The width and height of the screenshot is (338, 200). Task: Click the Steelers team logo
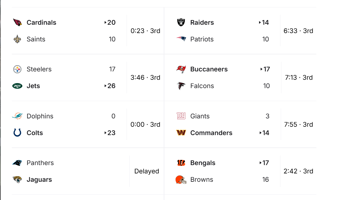tap(17, 69)
